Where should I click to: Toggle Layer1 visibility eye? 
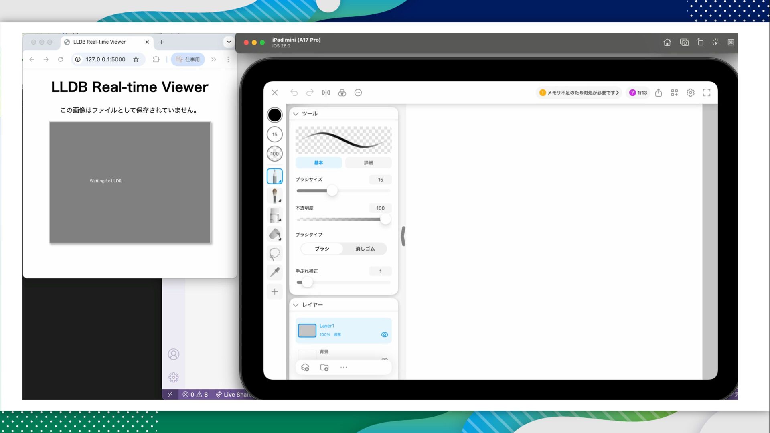(384, 334)
